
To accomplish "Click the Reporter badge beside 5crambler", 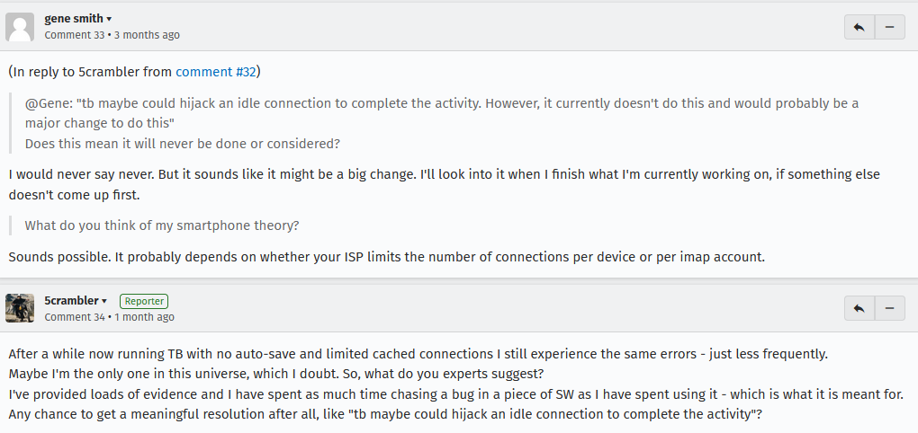I will tap(144, 301).
